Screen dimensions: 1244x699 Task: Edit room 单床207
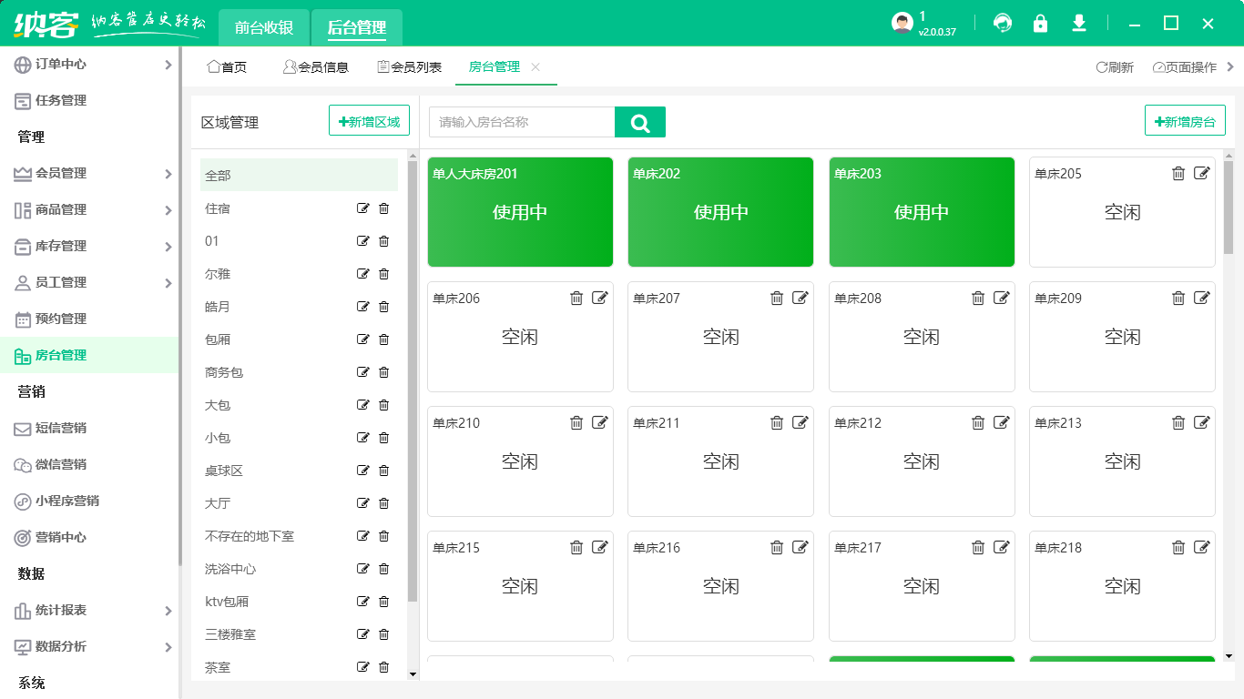(800, 298)
